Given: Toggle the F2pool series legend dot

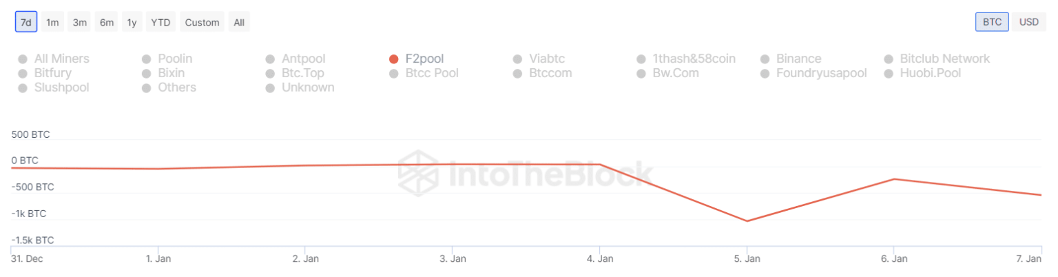Looking at the screenshot, I should (394, 59).
